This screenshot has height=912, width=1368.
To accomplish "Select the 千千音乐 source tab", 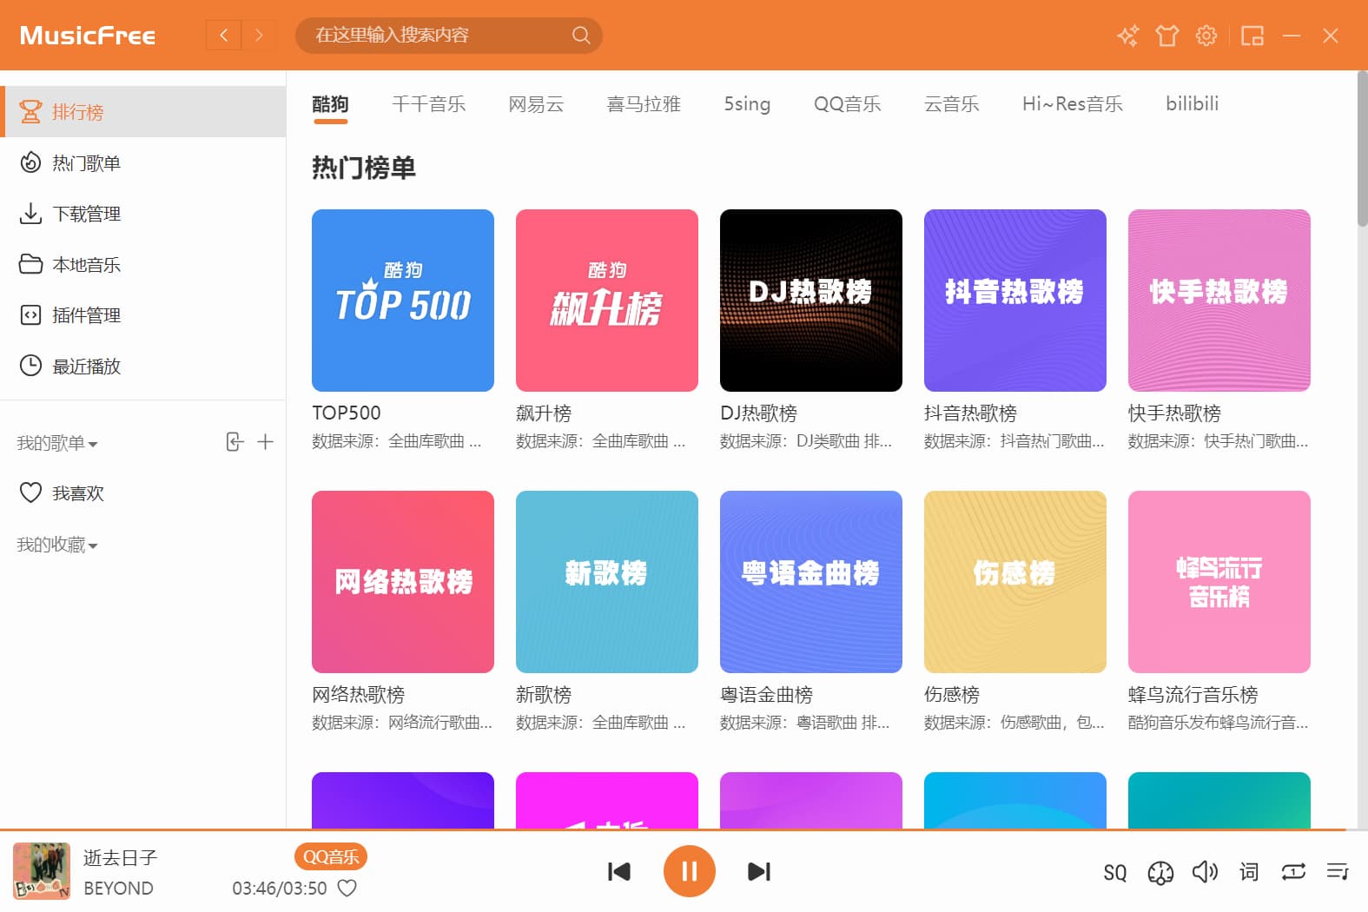I will (x=429, y=104).
